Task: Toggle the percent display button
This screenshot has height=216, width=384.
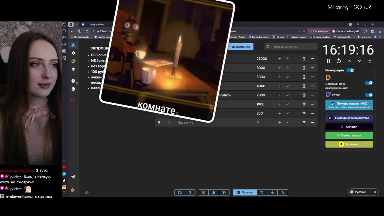Action: [262, 193]
